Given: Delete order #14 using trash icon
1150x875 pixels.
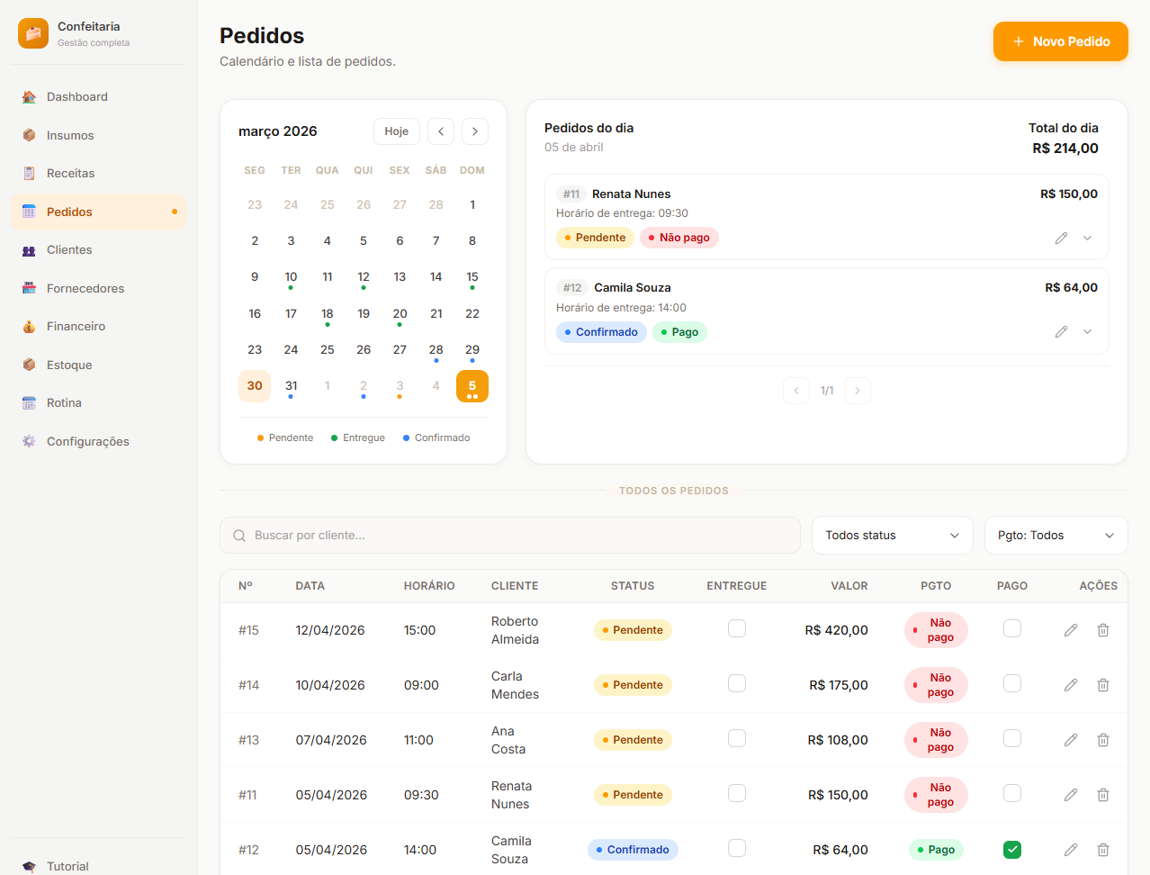Looking at the screenshot, I should click(1102, 685).
